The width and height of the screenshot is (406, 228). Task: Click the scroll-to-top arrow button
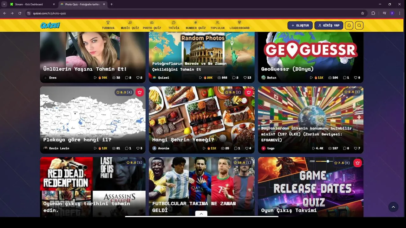(393, 207)
